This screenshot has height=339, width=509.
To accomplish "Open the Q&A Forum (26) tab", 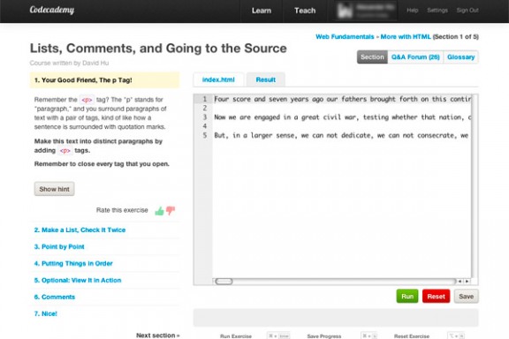I will [415, 57].
